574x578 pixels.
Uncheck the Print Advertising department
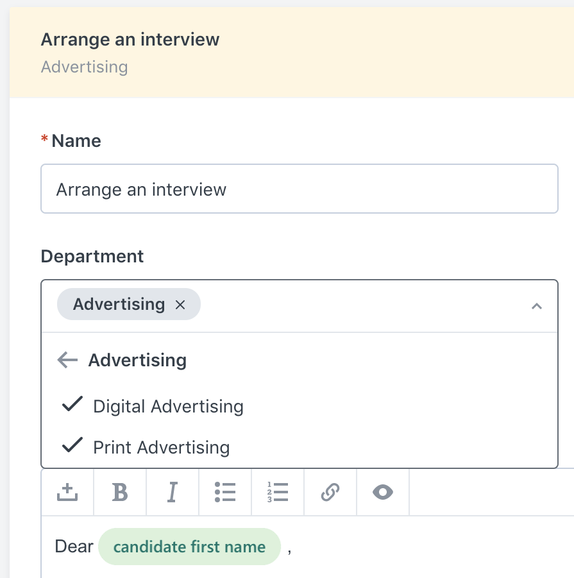pos(162,447)
